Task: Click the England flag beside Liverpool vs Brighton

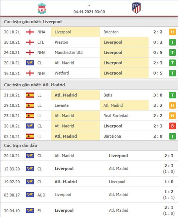Action: tap(30, 32)
